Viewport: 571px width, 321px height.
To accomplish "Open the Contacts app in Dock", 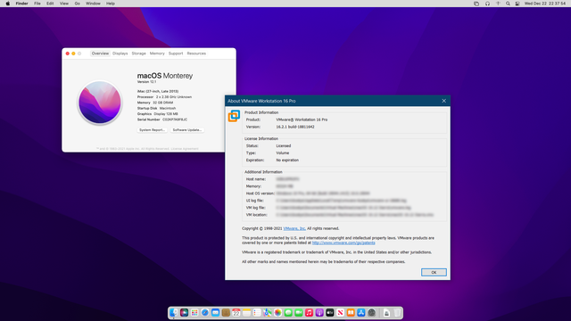I will tap(226, 313).
